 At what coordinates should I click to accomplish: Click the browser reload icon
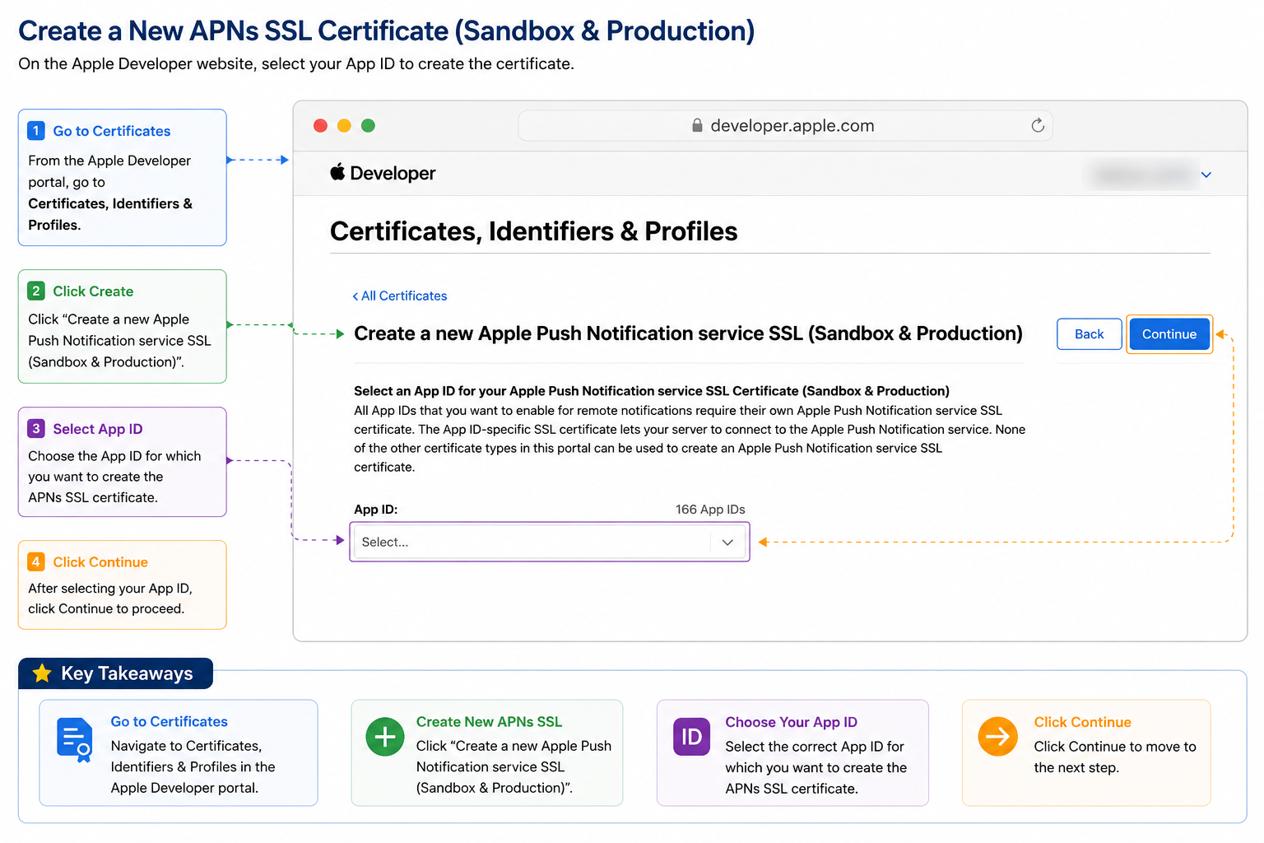click(x=1038, y=125)
